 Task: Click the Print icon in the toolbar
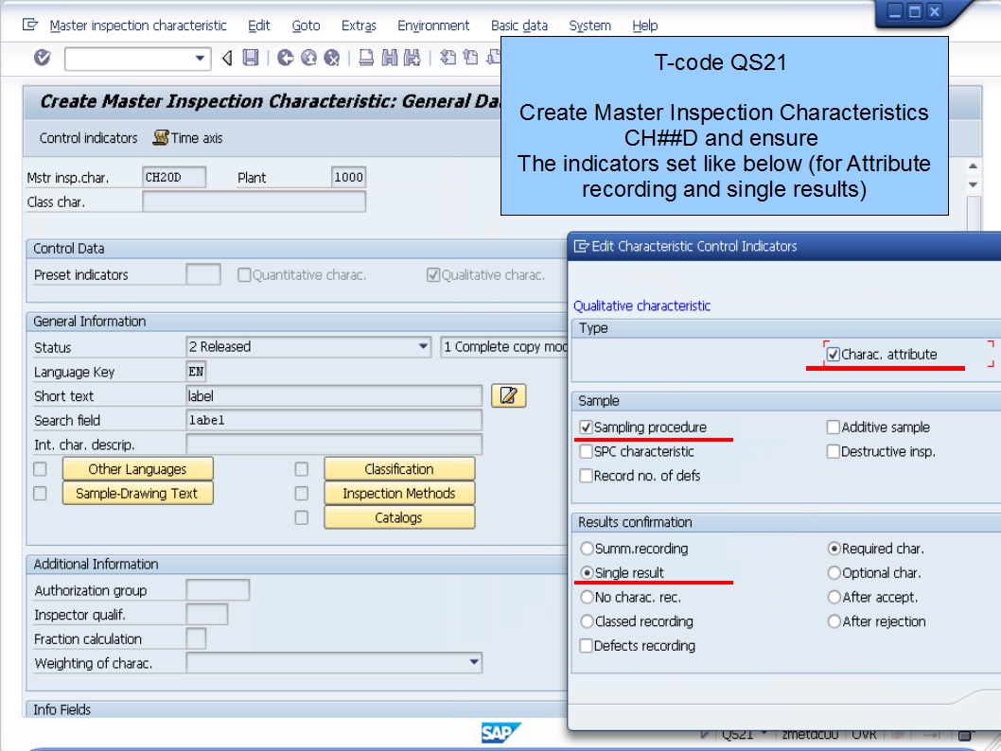(367, 59)
